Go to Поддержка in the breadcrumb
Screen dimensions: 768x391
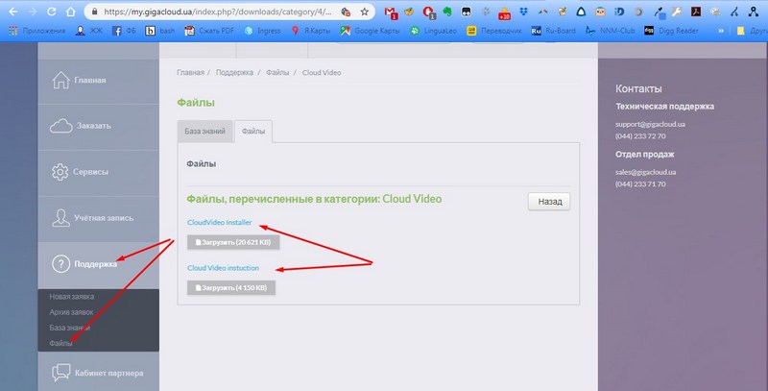[x=234, y=72]
